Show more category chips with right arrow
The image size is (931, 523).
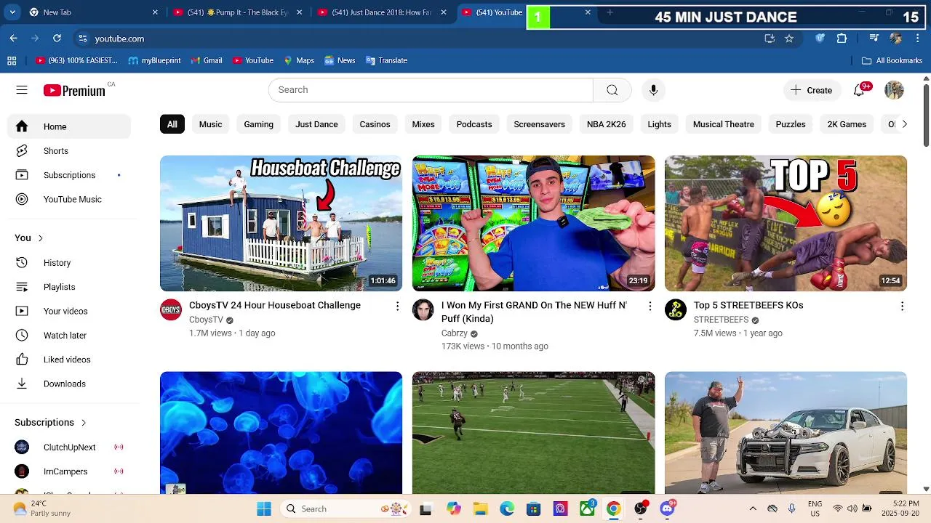coord(904,124)
